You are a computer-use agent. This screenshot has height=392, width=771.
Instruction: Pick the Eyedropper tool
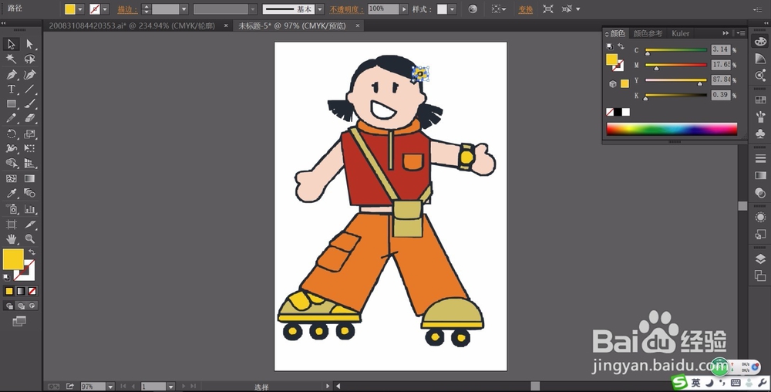click(12, 193)
